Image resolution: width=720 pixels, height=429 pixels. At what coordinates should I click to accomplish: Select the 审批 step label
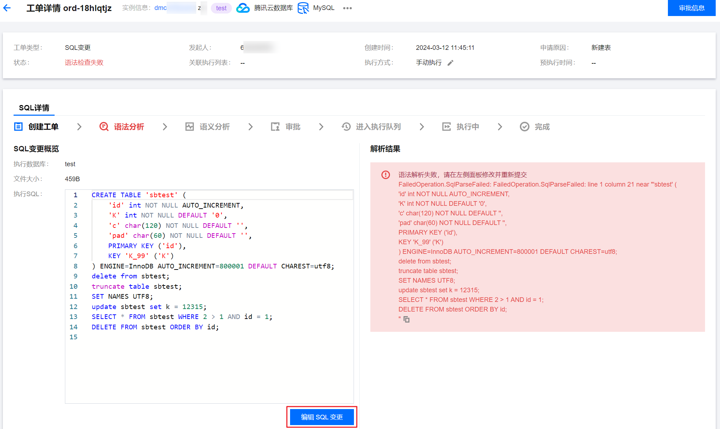pyautogui.click(x=293, y=127)
